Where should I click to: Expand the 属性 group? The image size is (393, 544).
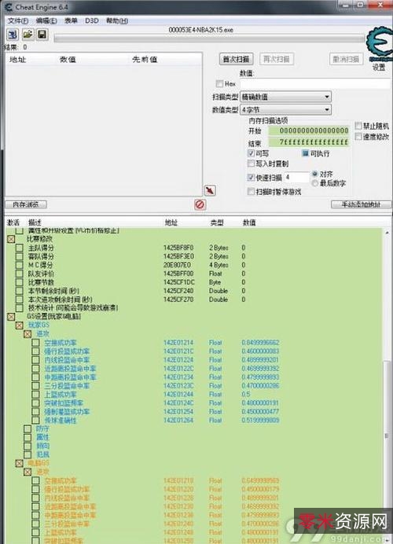[x=28, y=438]
